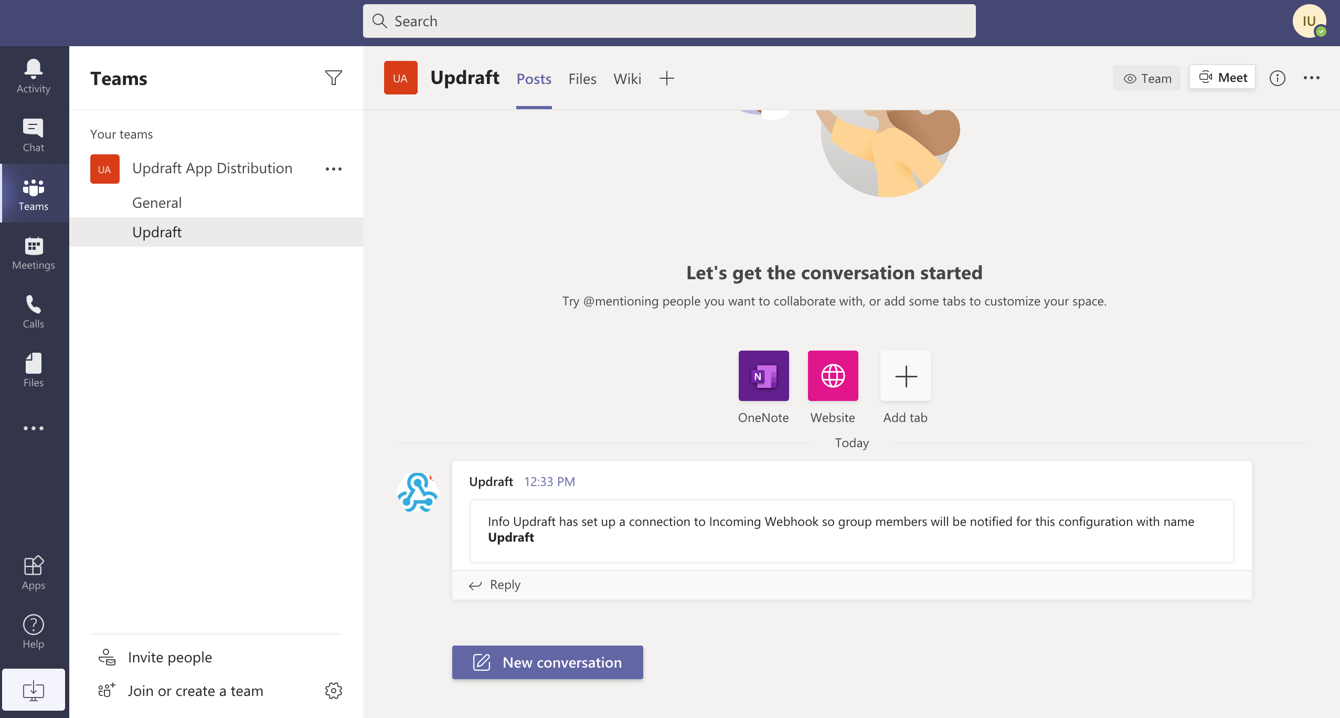Open the Meetings calendar

pyautogui.click(x=34, y=252)
